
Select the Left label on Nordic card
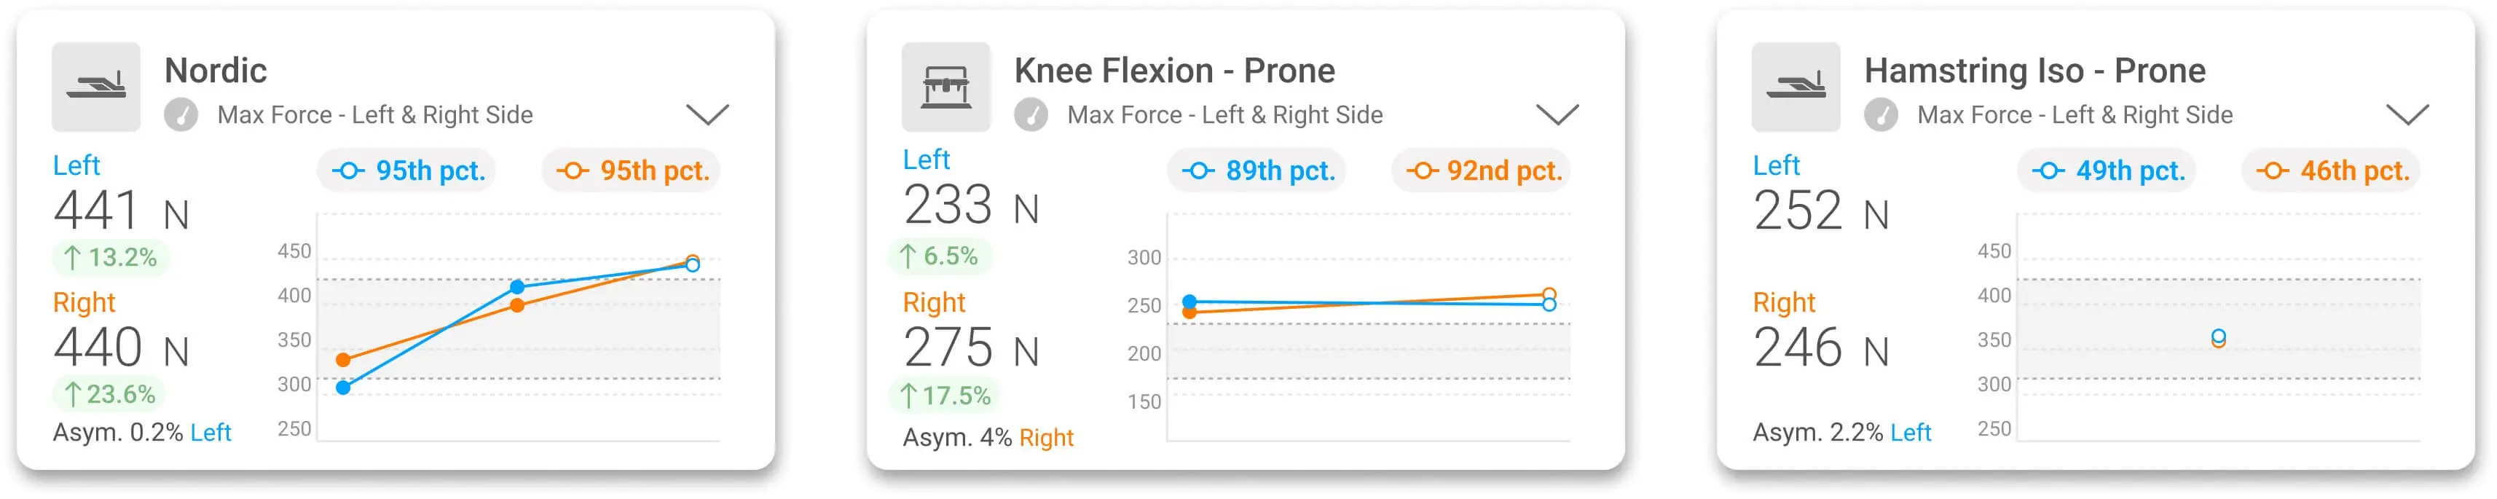(x=76, y=165)
